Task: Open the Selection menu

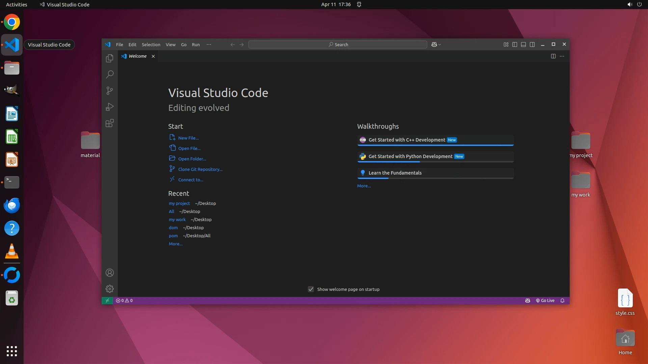Action: tap(151, 44)
